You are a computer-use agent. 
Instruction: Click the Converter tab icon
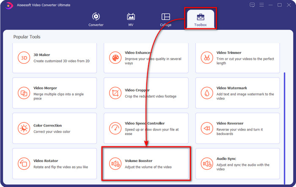tap(96, 16)
